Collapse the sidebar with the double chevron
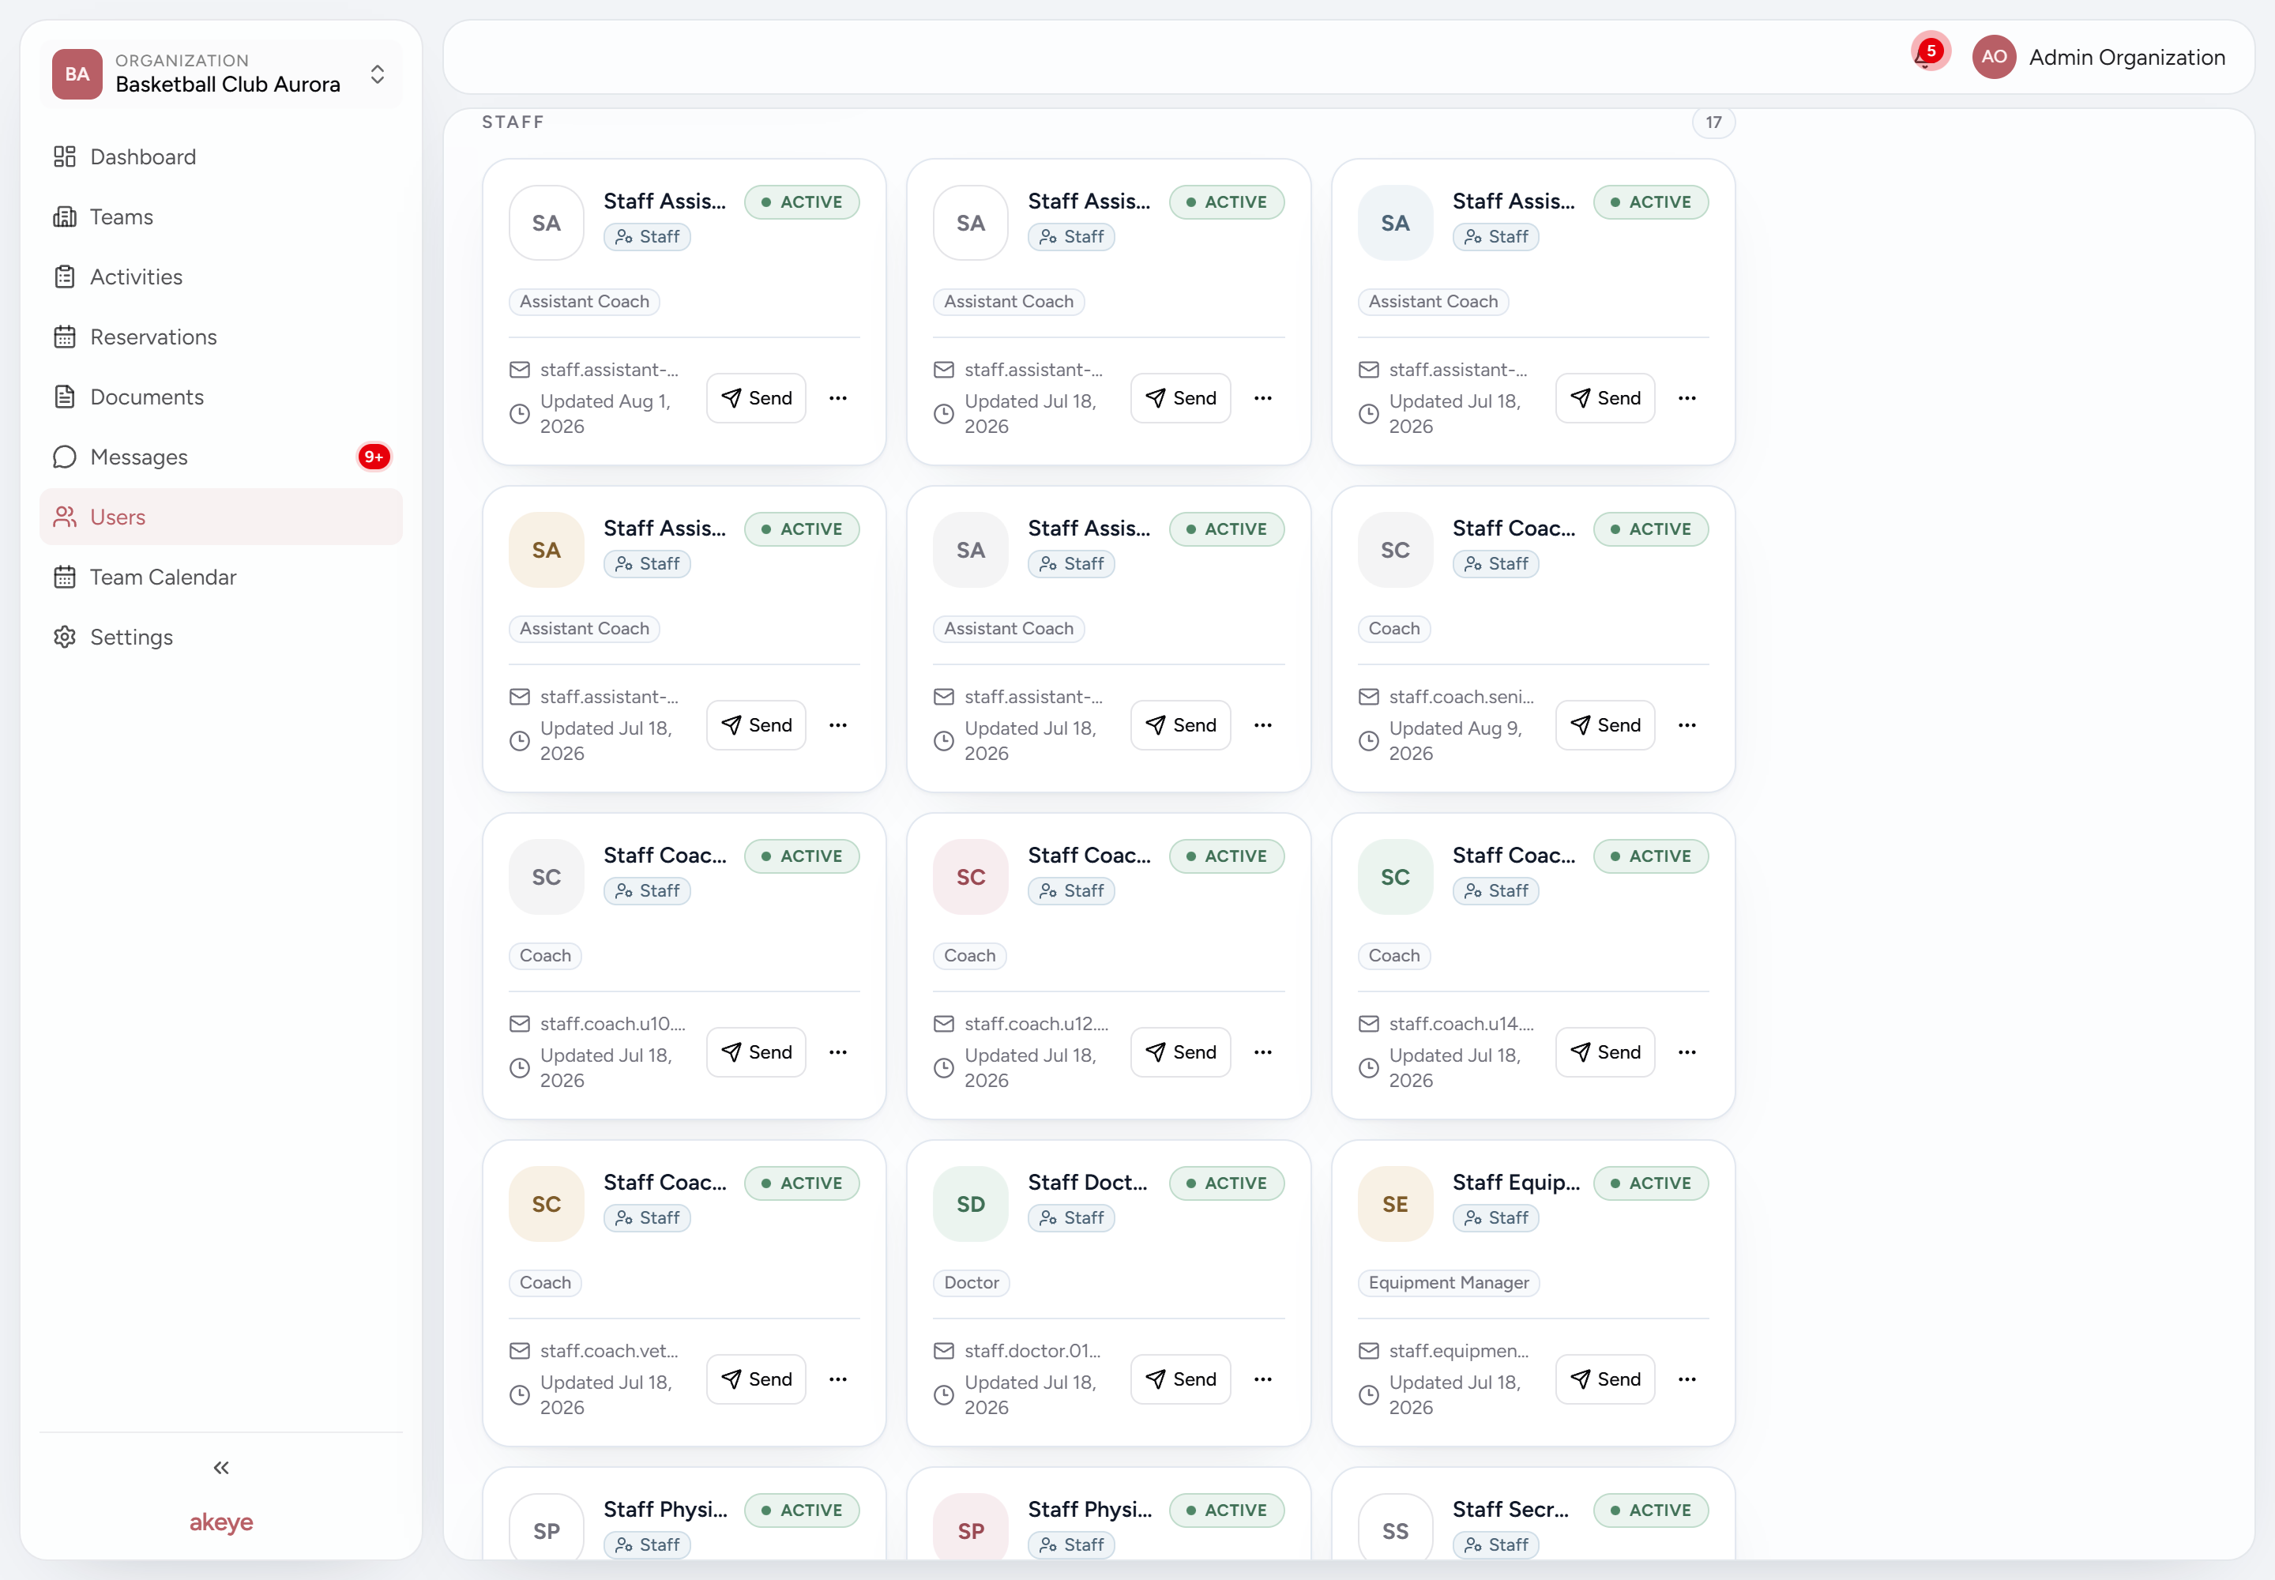 pos(220,1467)
